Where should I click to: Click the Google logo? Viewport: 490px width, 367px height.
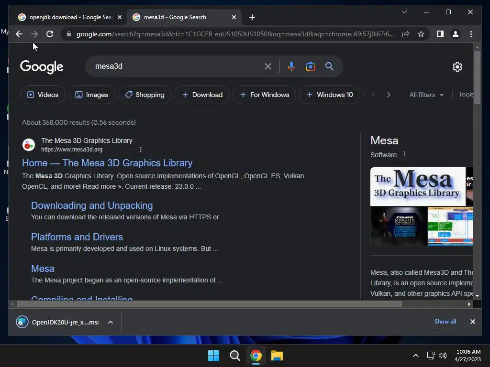click(x=42, y=67)
